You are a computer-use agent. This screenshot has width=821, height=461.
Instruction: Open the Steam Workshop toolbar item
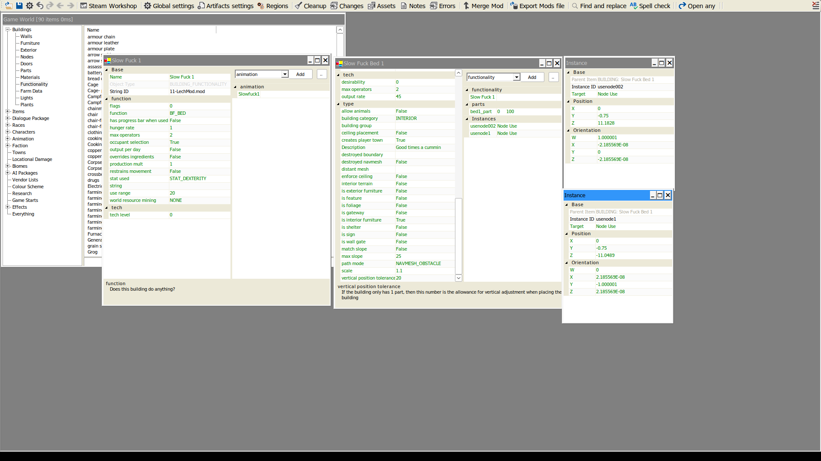pyautogui.click(x=109, y=6)
